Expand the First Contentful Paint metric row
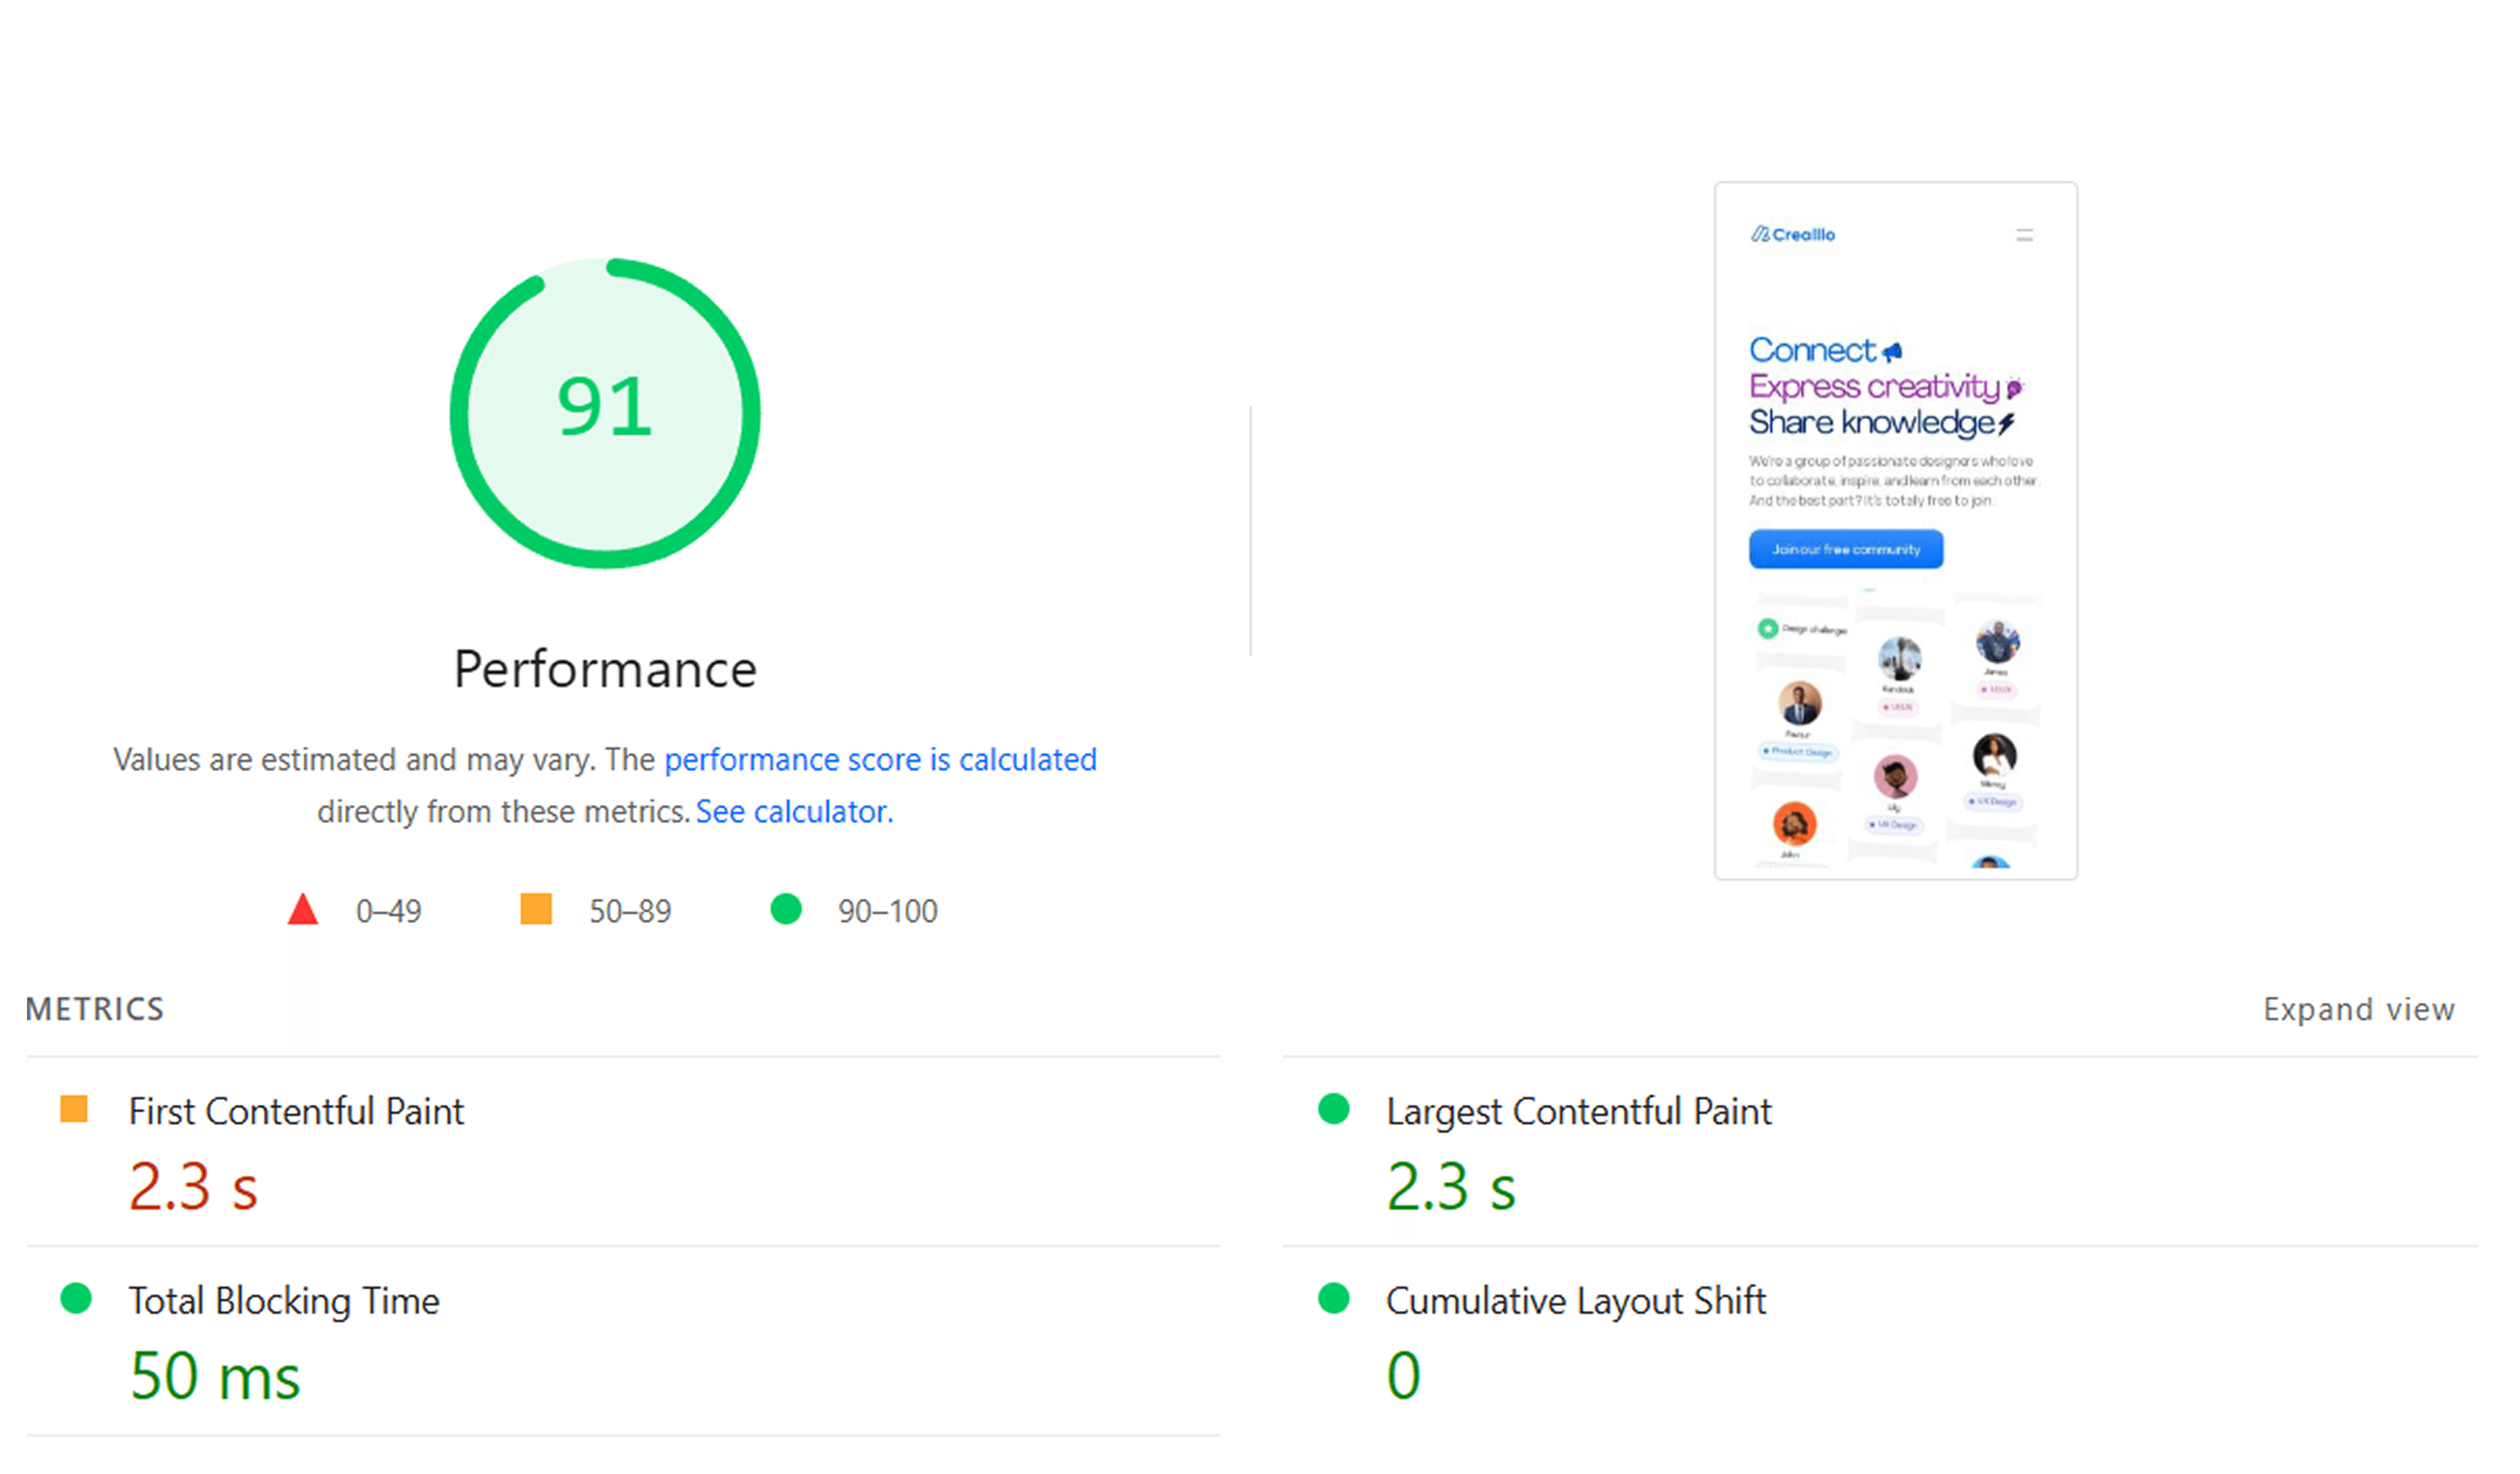 pos(296,1111)
